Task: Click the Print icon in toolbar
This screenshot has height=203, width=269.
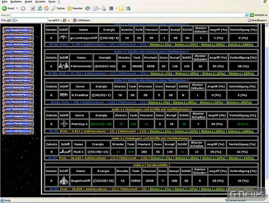Action: [x=104, y=8]
